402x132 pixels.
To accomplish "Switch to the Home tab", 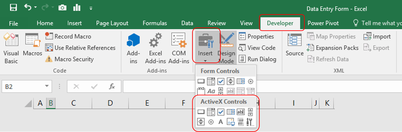I will point(45,23).
